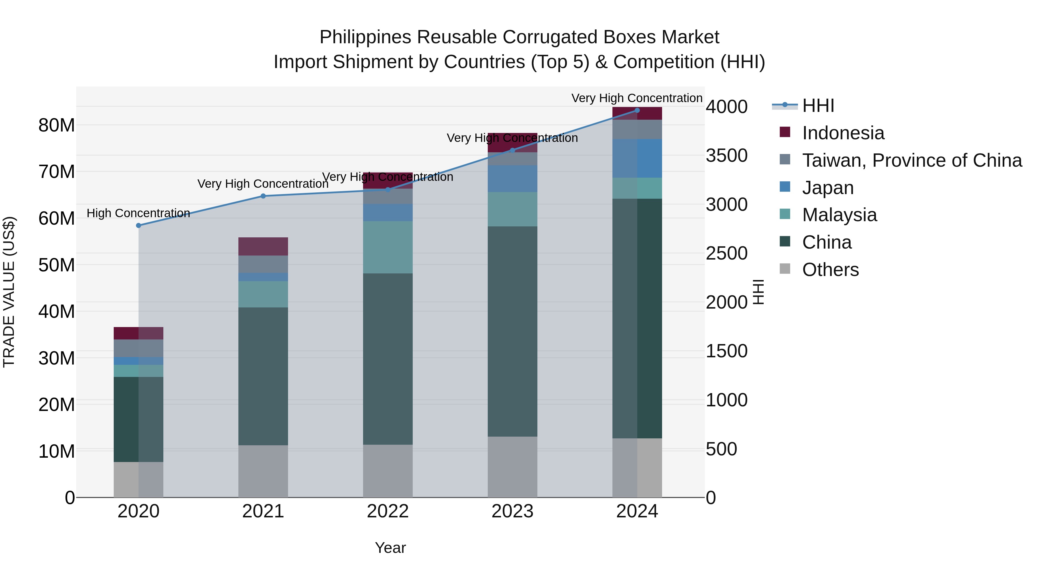Image resolution: width=1039 pixels, height=584 pixels.
Task: Click the 'TRADE VALUE (US$)' axis title
Action: (x=9, y=292)
